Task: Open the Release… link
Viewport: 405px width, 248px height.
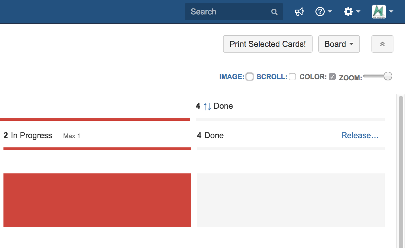Action: pos(360,136)
